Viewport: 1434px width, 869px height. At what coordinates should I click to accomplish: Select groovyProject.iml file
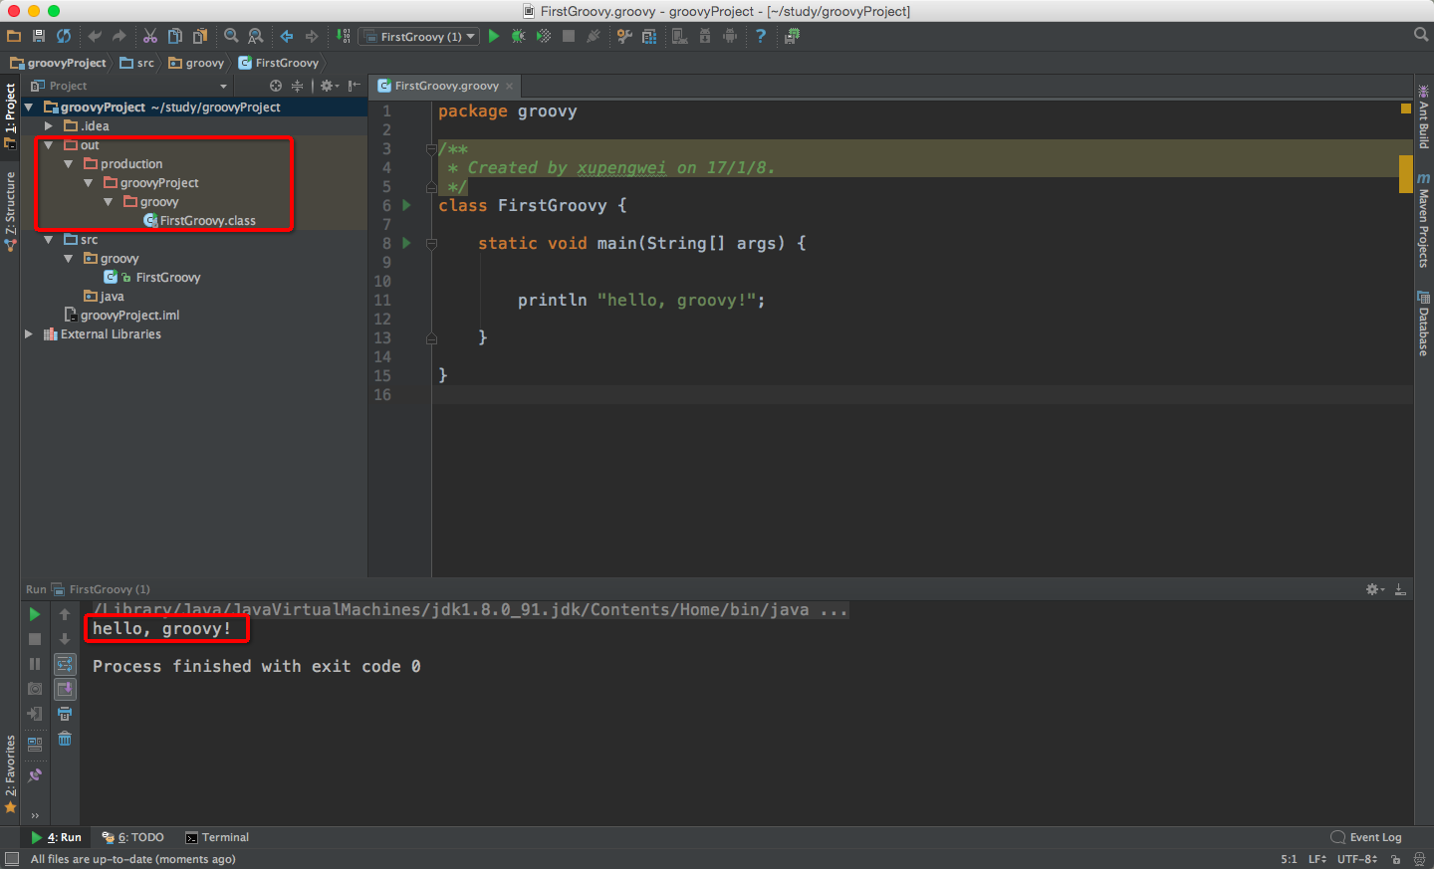[121, 316]
